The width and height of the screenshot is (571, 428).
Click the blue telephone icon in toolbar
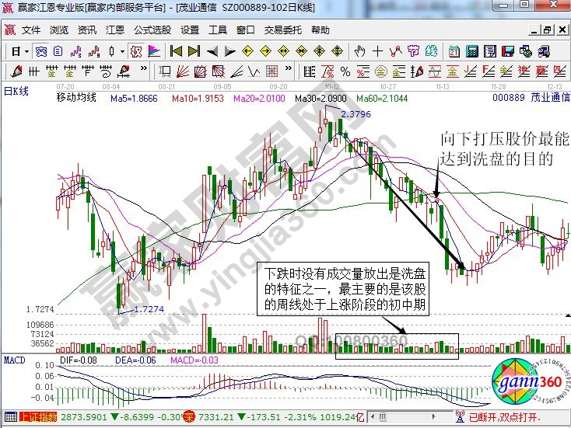tap(40, 51)
